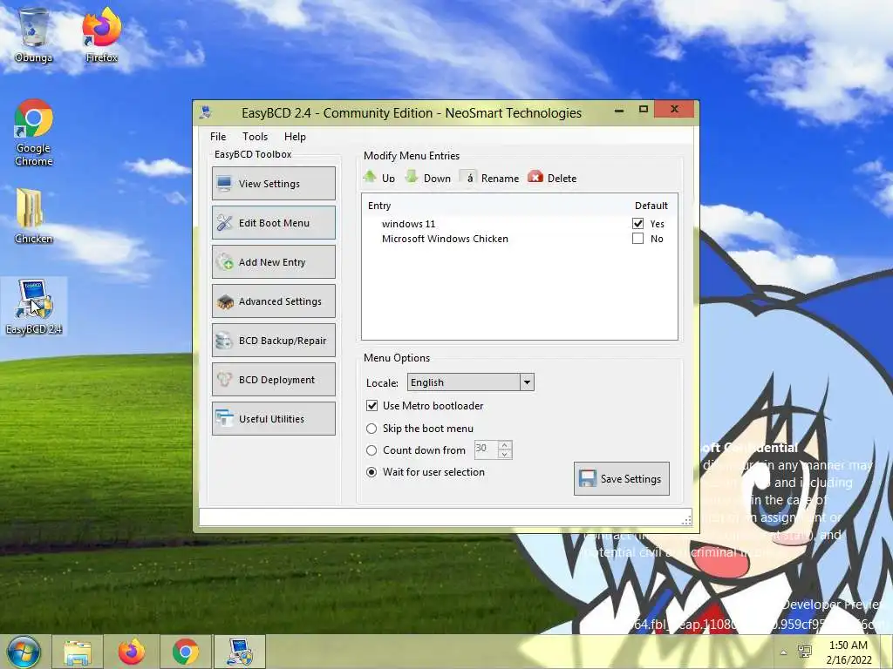The image size is (893, 669).
Task: Open the View Settings panel
Action: pos(273,183)
